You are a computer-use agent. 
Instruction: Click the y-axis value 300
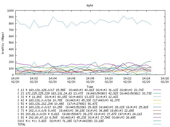click(11, 56)
